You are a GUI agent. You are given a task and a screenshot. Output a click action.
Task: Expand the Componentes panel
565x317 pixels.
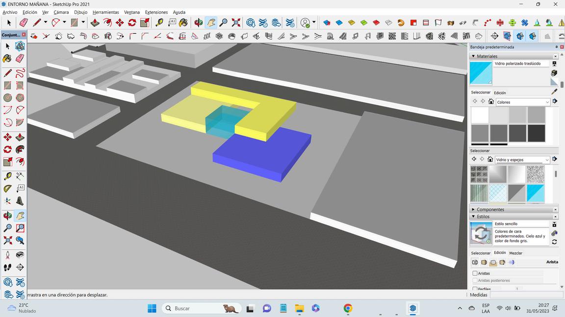click(x=473, y=209)
